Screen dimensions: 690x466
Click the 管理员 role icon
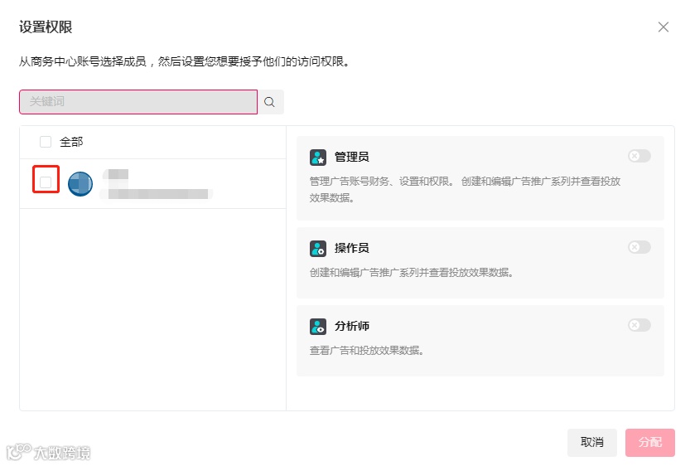coord(318,158)
